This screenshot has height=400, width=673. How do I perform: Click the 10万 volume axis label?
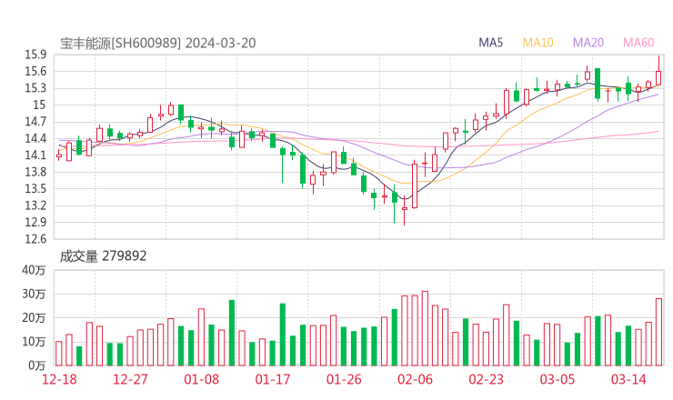(x=34, y=342)
